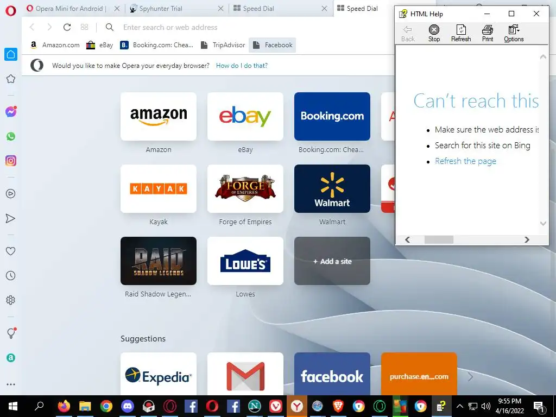Open the Expedia suggestion tile
This screenshot has width=556, height=417.
pyautogui.click(x=159, y=374)
